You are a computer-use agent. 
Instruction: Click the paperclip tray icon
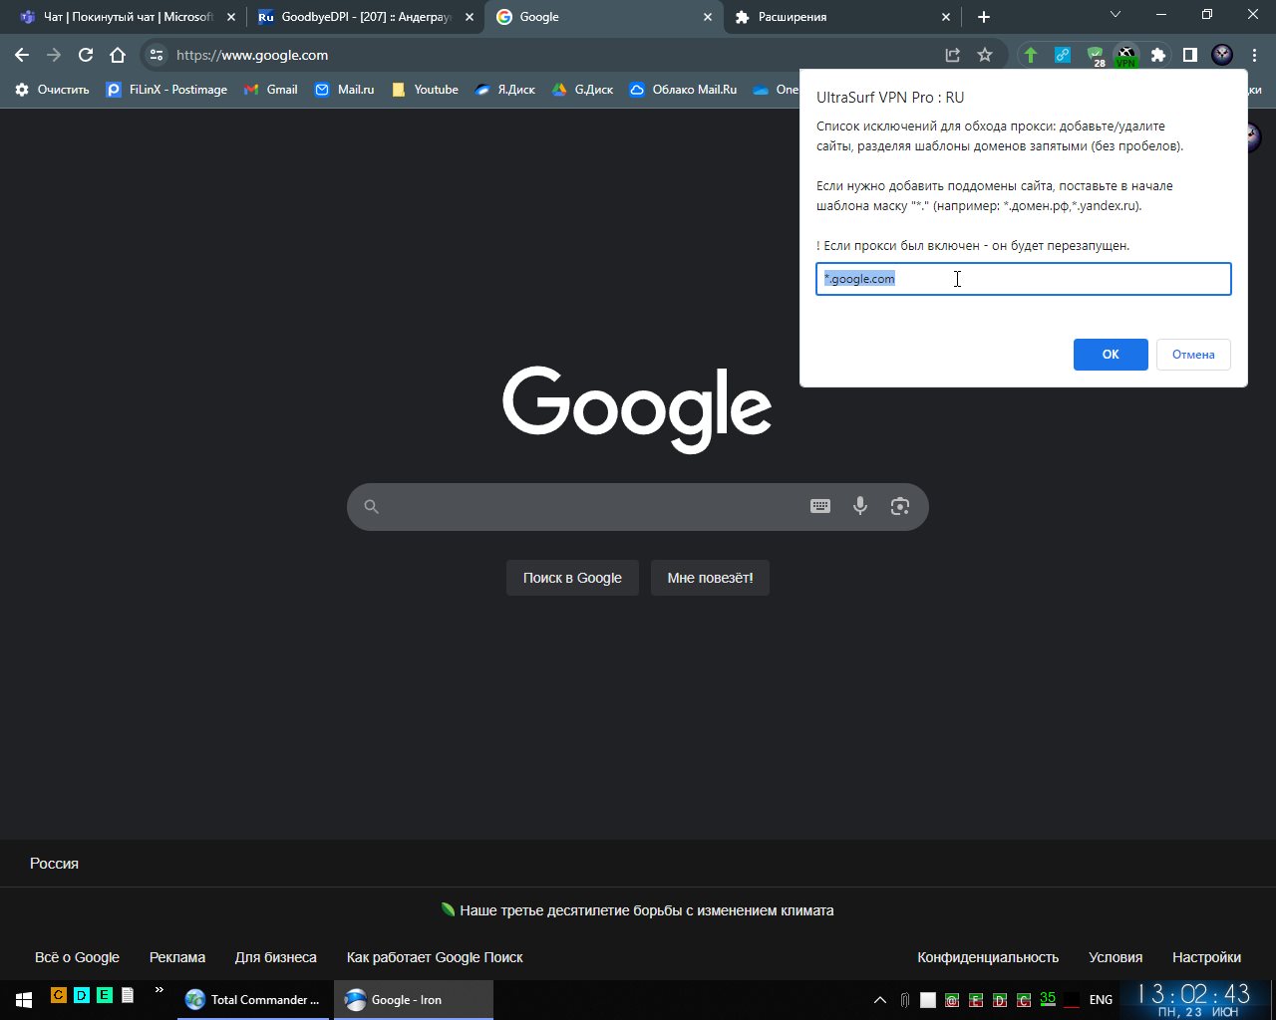click(904, 999)
